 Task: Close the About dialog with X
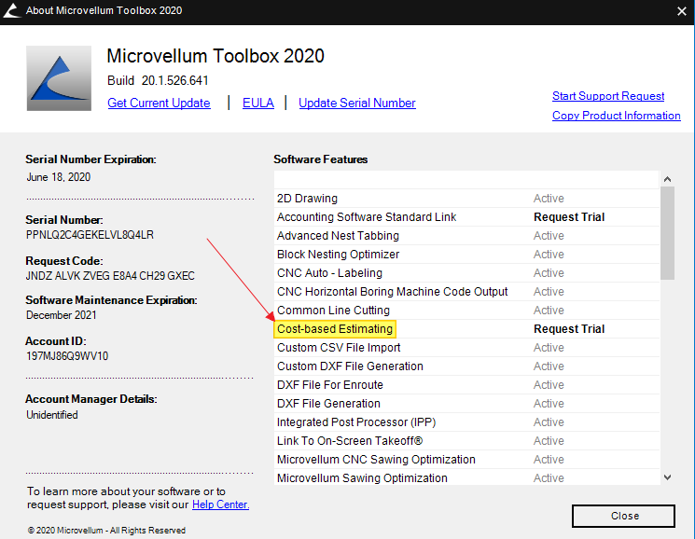tap(682, 11)
